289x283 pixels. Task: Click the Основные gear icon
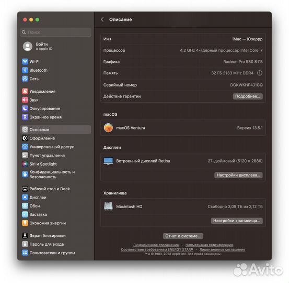[x=25, y=129]
